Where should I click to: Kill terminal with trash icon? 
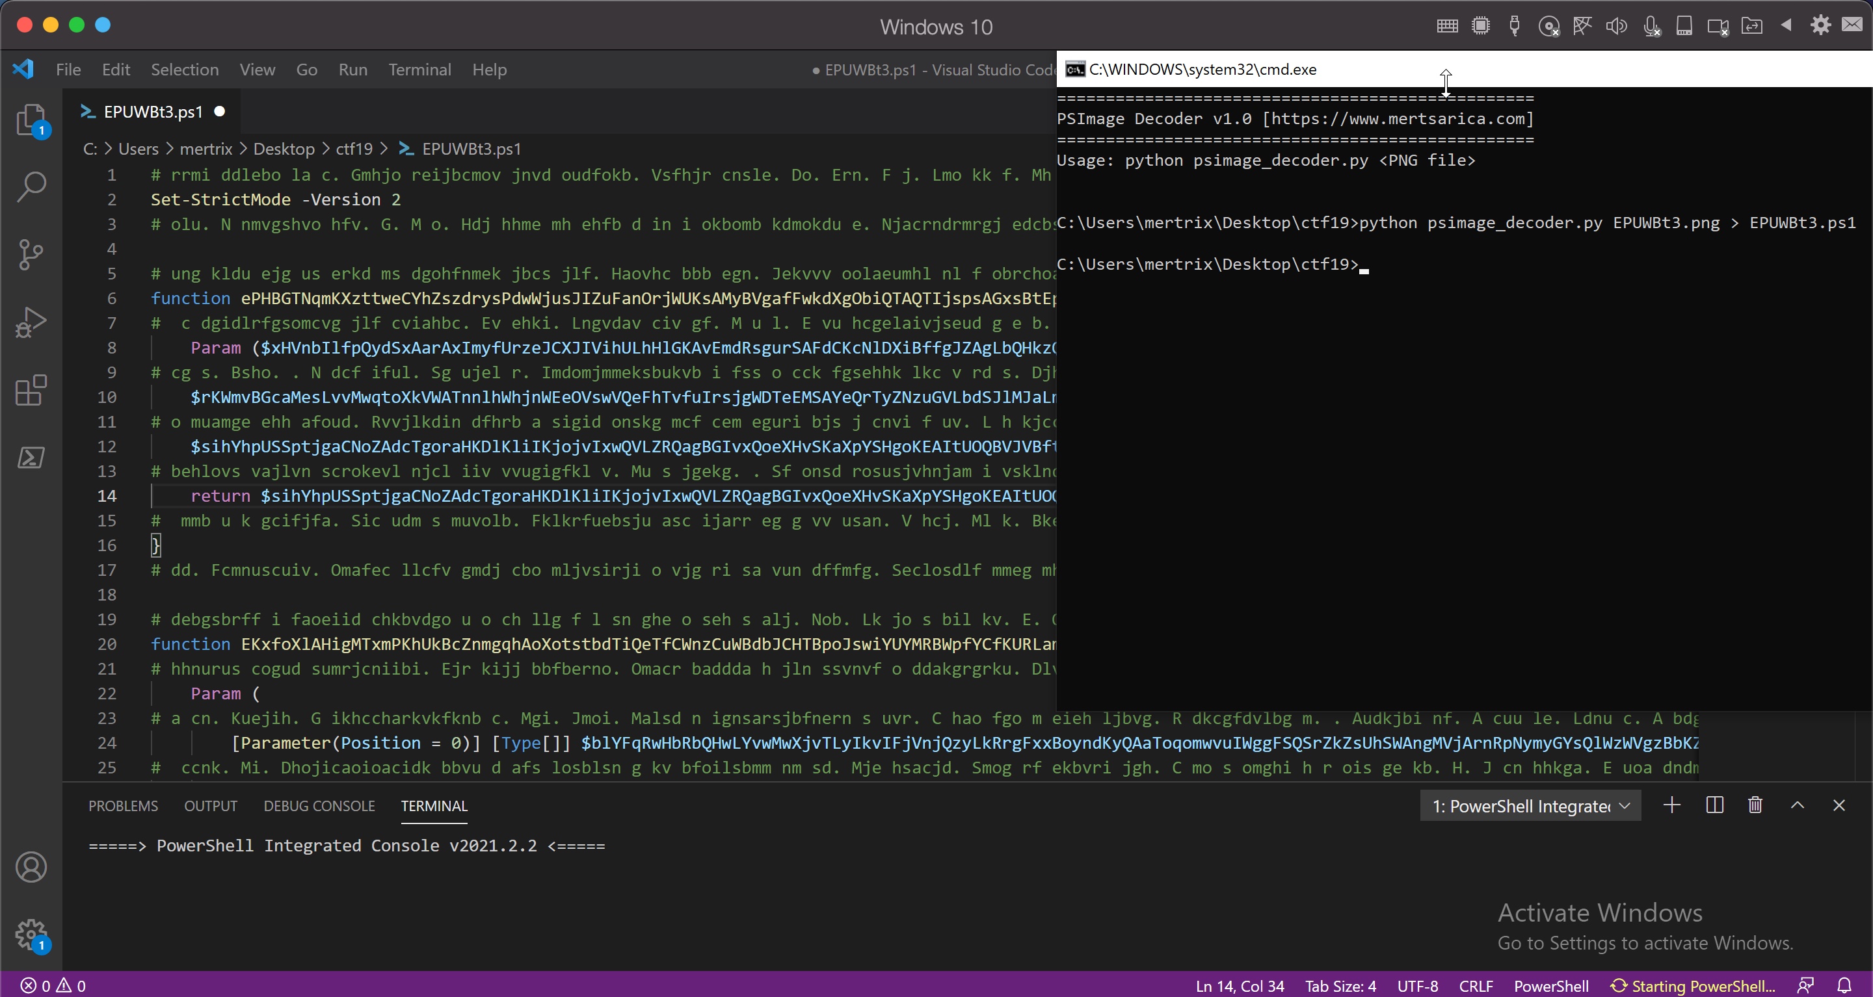[1755, 805]
